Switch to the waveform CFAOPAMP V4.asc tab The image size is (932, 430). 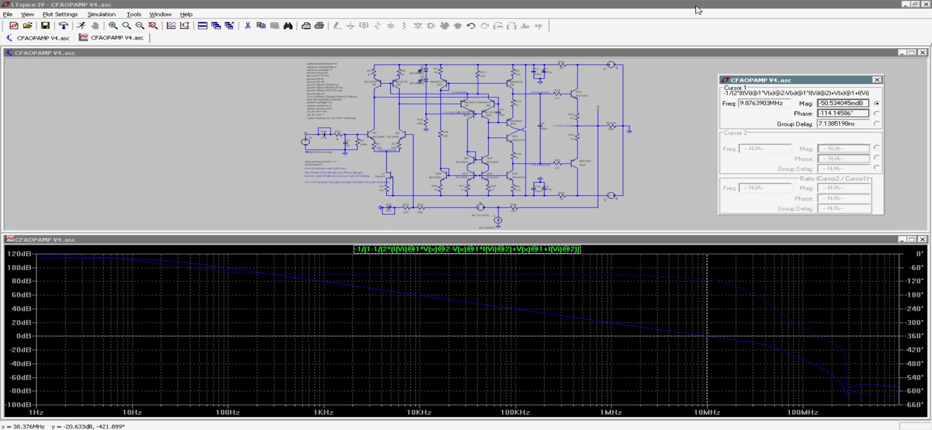(112, 38)
